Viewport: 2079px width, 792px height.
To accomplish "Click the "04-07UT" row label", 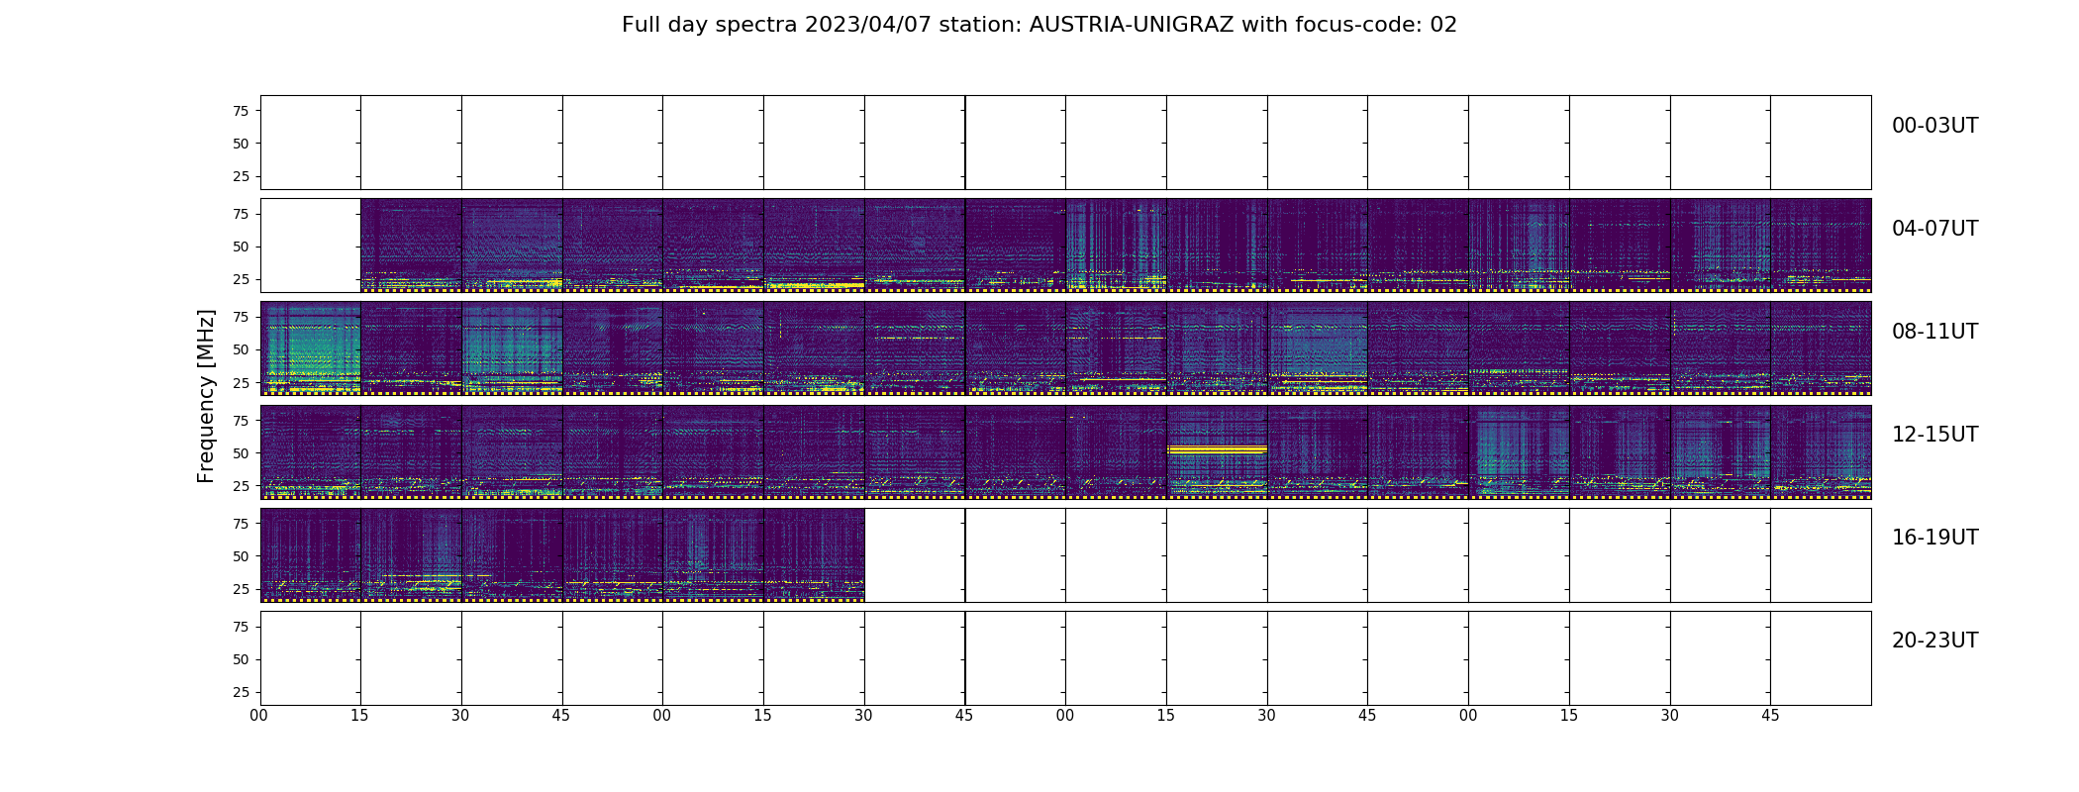I will 1934,229.
